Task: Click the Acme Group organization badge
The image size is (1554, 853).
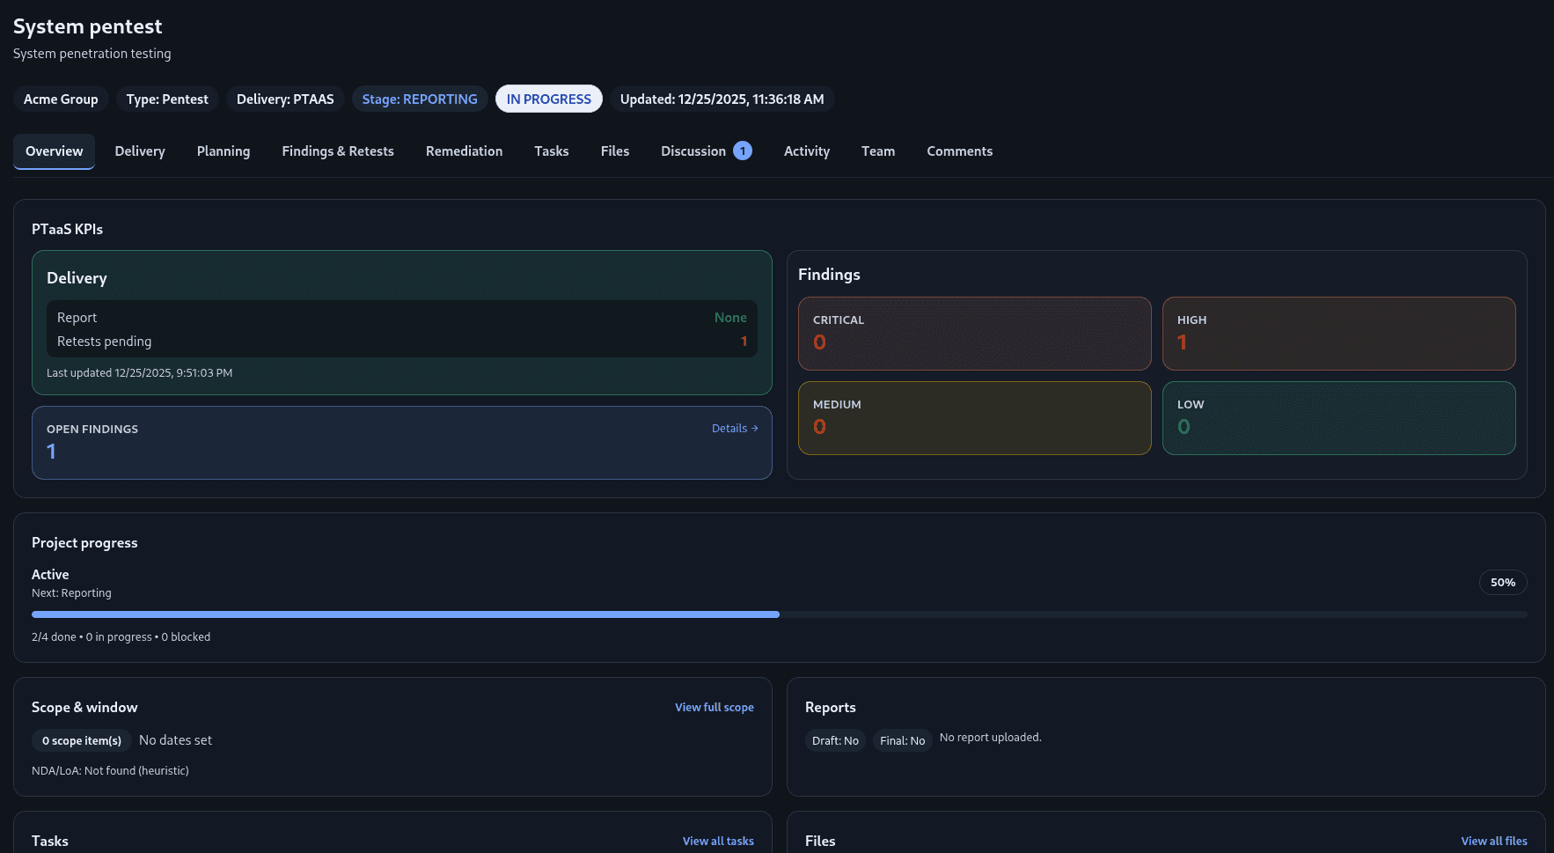Action: 61,99
